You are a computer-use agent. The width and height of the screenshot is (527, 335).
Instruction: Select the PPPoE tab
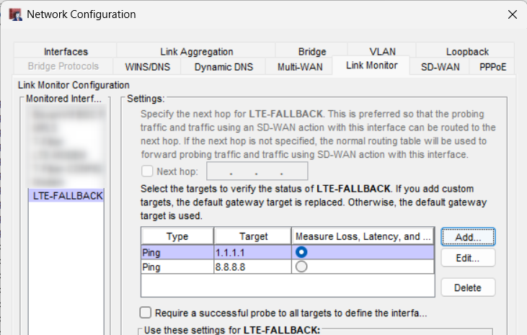(492, 67)
